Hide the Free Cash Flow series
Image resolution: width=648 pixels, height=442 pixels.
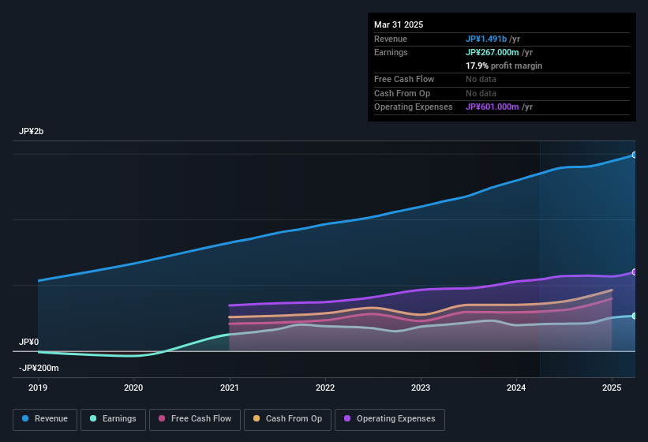point(195,419)
